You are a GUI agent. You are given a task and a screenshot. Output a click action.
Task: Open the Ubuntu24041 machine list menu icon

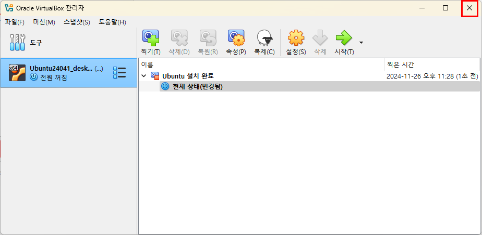119,73
